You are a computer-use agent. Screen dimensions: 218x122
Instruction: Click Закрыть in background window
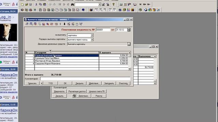pos(59,96)
